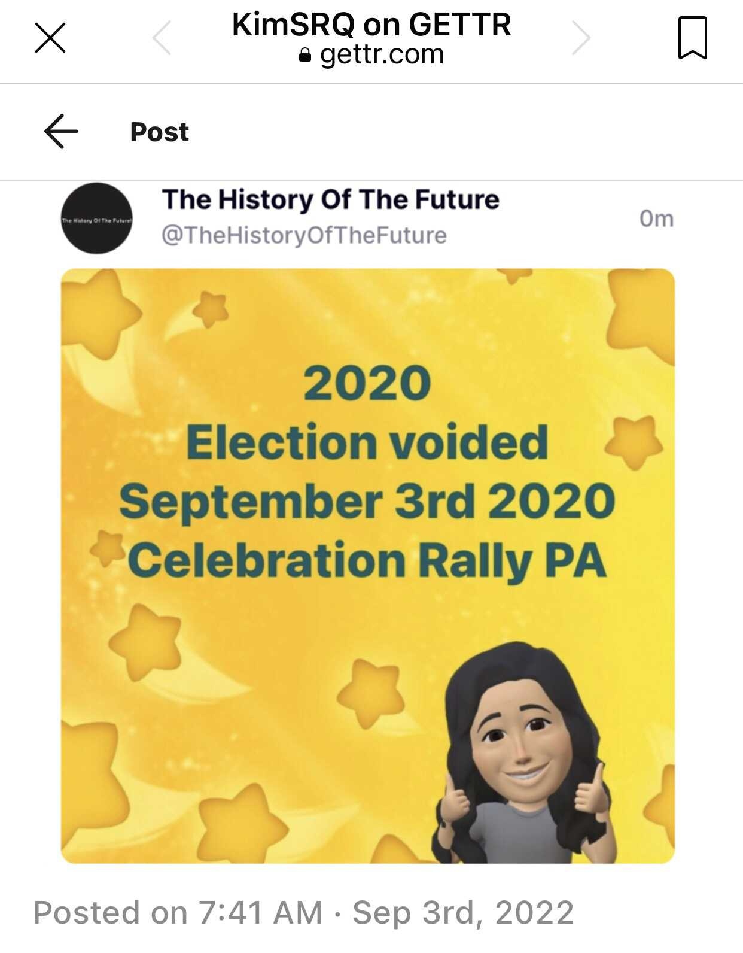
Task: Tap the KimSRQ on GETTR page title
Action: click(x=371, y=25)
